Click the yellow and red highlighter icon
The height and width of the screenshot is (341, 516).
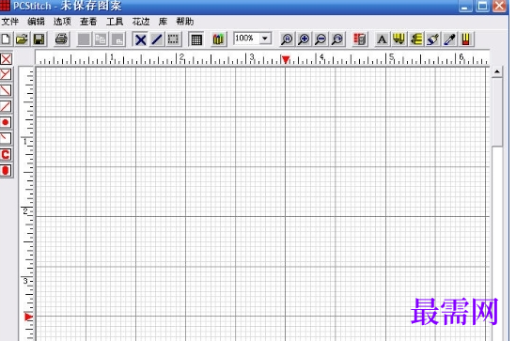pyautogui.click(x=466, y=39)
